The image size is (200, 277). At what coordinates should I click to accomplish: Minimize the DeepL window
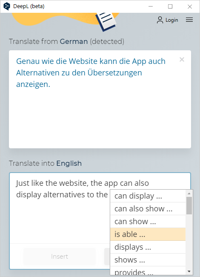[x=151, y=6]
